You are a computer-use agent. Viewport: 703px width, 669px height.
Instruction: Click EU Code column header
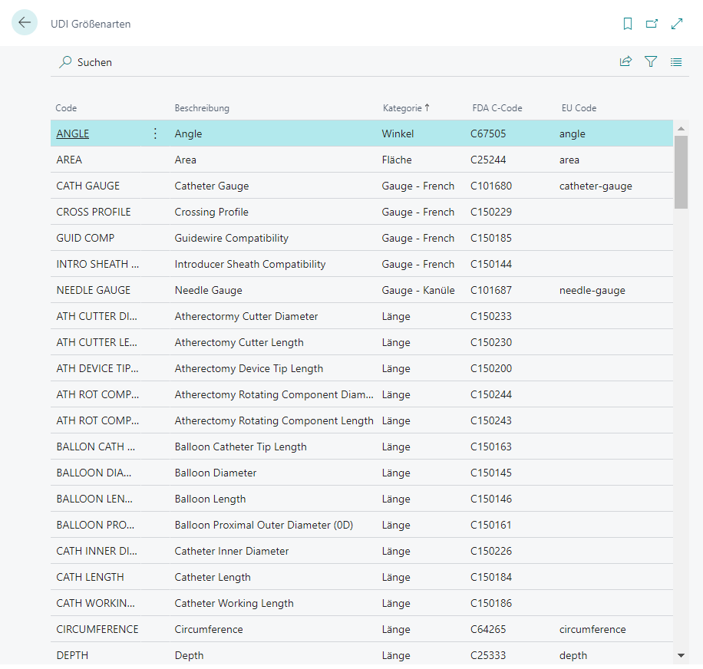point(579,108)
